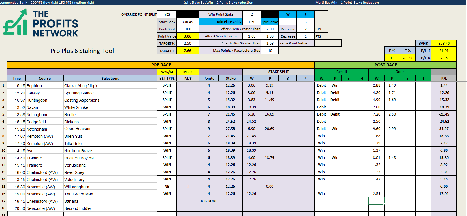Select the Selections column header
The height and width of the screenshot is (216, 467).
pyautogui.click(x=110, y=79)
